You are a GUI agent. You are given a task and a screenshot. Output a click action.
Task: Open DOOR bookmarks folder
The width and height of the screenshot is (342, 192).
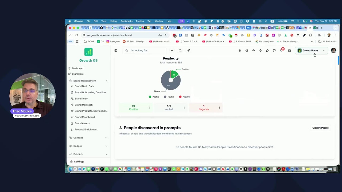[89, 41]
